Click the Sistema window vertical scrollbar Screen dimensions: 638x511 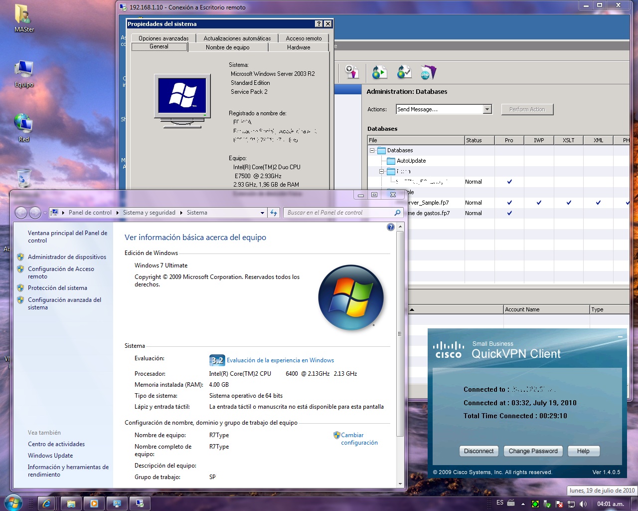coord(400,334)
